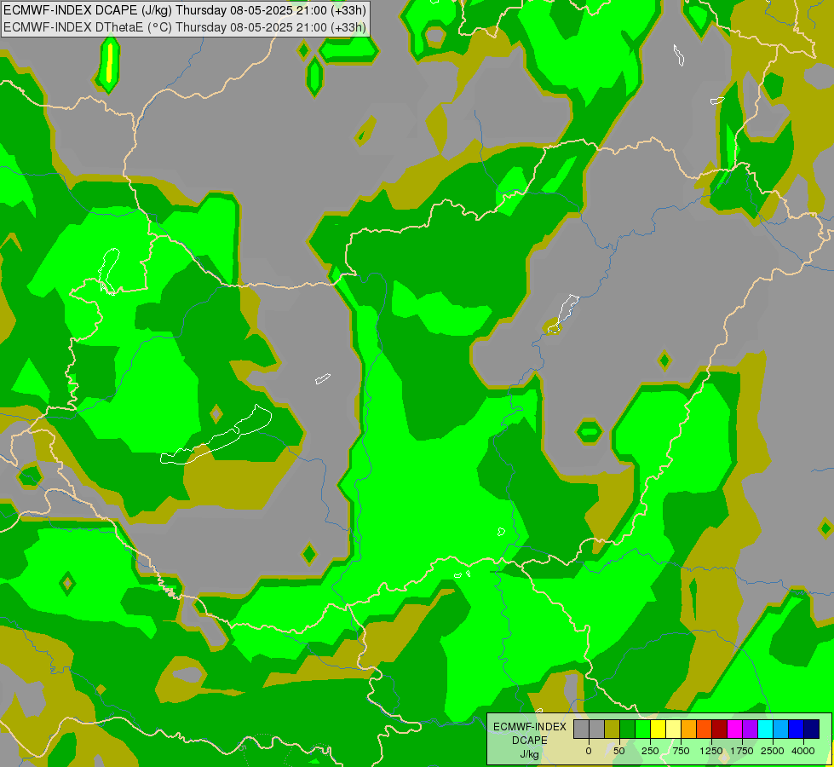Image resolution: width=834 pixels, height=767 pixels.
Task: Click the Lake Balaton outline on the map
Action: click(x=216, y=436)
